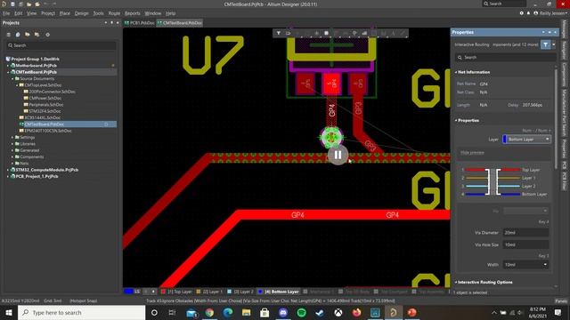The height and width of the screenshot is (320, 570).
Task: Select the [1] Top Layer tab
Action: coord(176,292)
